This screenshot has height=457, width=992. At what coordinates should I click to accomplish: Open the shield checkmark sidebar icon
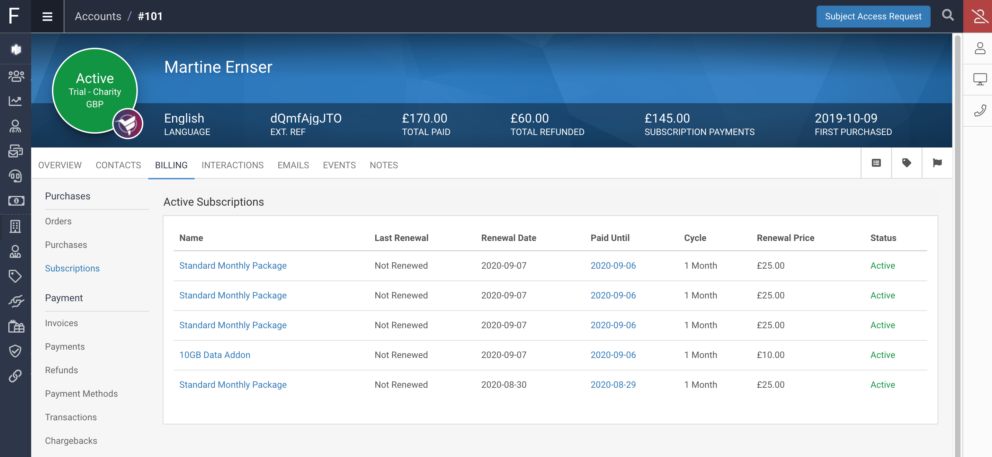tap(15, 351)
